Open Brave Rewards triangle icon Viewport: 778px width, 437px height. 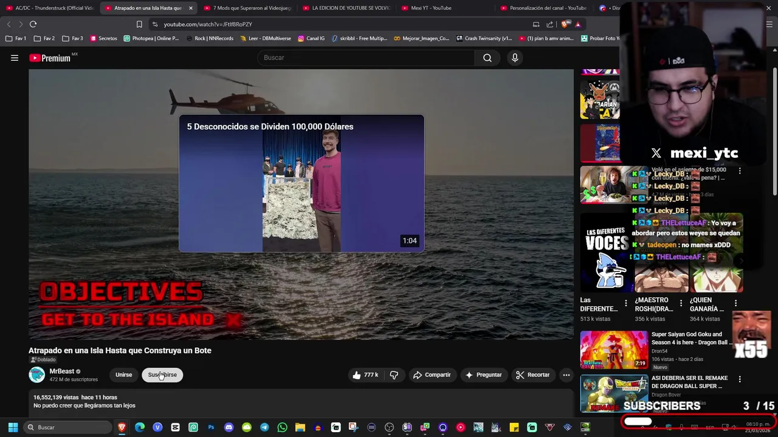578,24
